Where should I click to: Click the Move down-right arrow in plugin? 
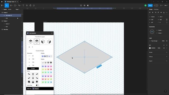tap(37, 78)
